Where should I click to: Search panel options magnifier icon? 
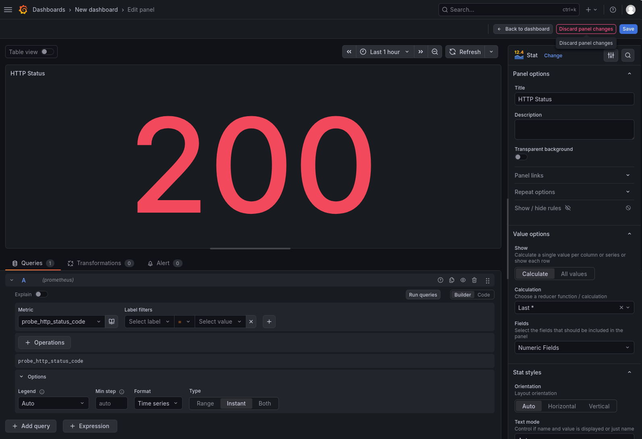[x=628, y=55]
